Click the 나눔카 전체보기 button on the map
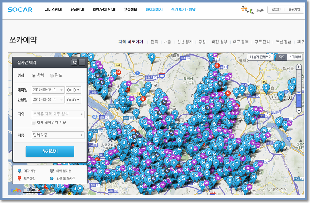The width and height of the screenshot is (310, 203). pyautogui.click(x=260, y=57)
